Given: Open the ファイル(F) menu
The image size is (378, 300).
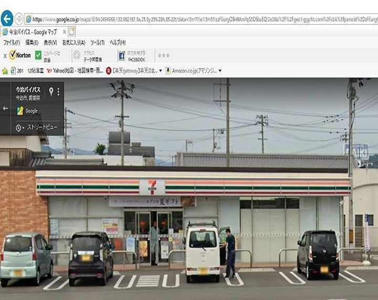Looking at the screenshot, I should [x=12, y=43].
